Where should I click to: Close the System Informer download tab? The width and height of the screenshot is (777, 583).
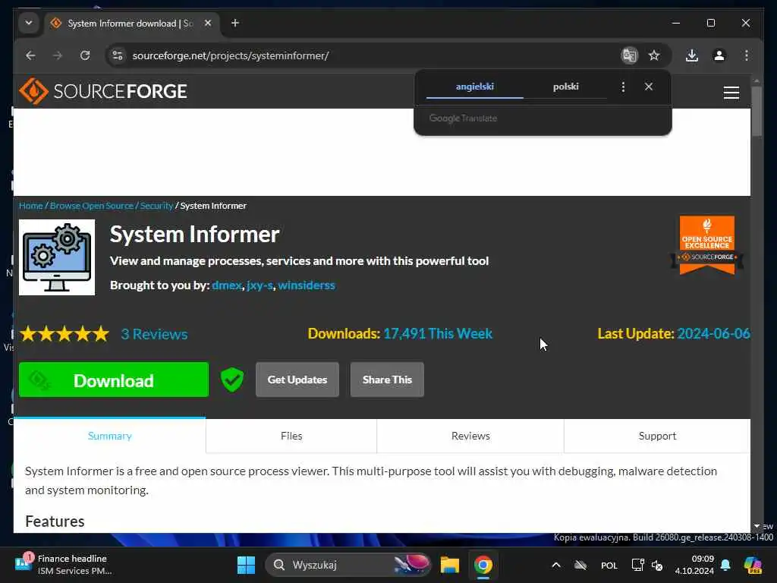(x=208, y=24)
